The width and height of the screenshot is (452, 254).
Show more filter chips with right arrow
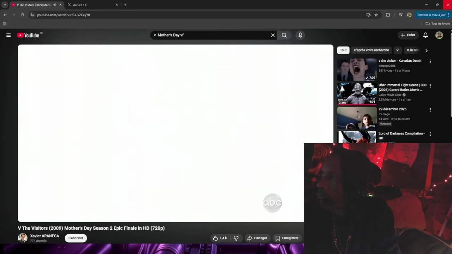click(x=426, y=50)
